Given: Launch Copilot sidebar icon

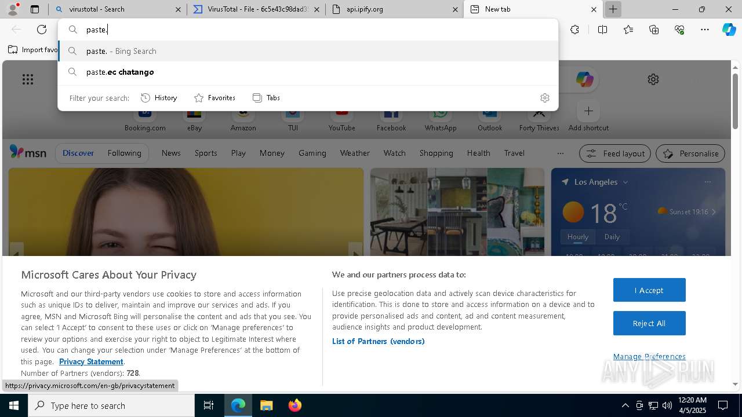Looking at the screenshot, I should 729,30.
